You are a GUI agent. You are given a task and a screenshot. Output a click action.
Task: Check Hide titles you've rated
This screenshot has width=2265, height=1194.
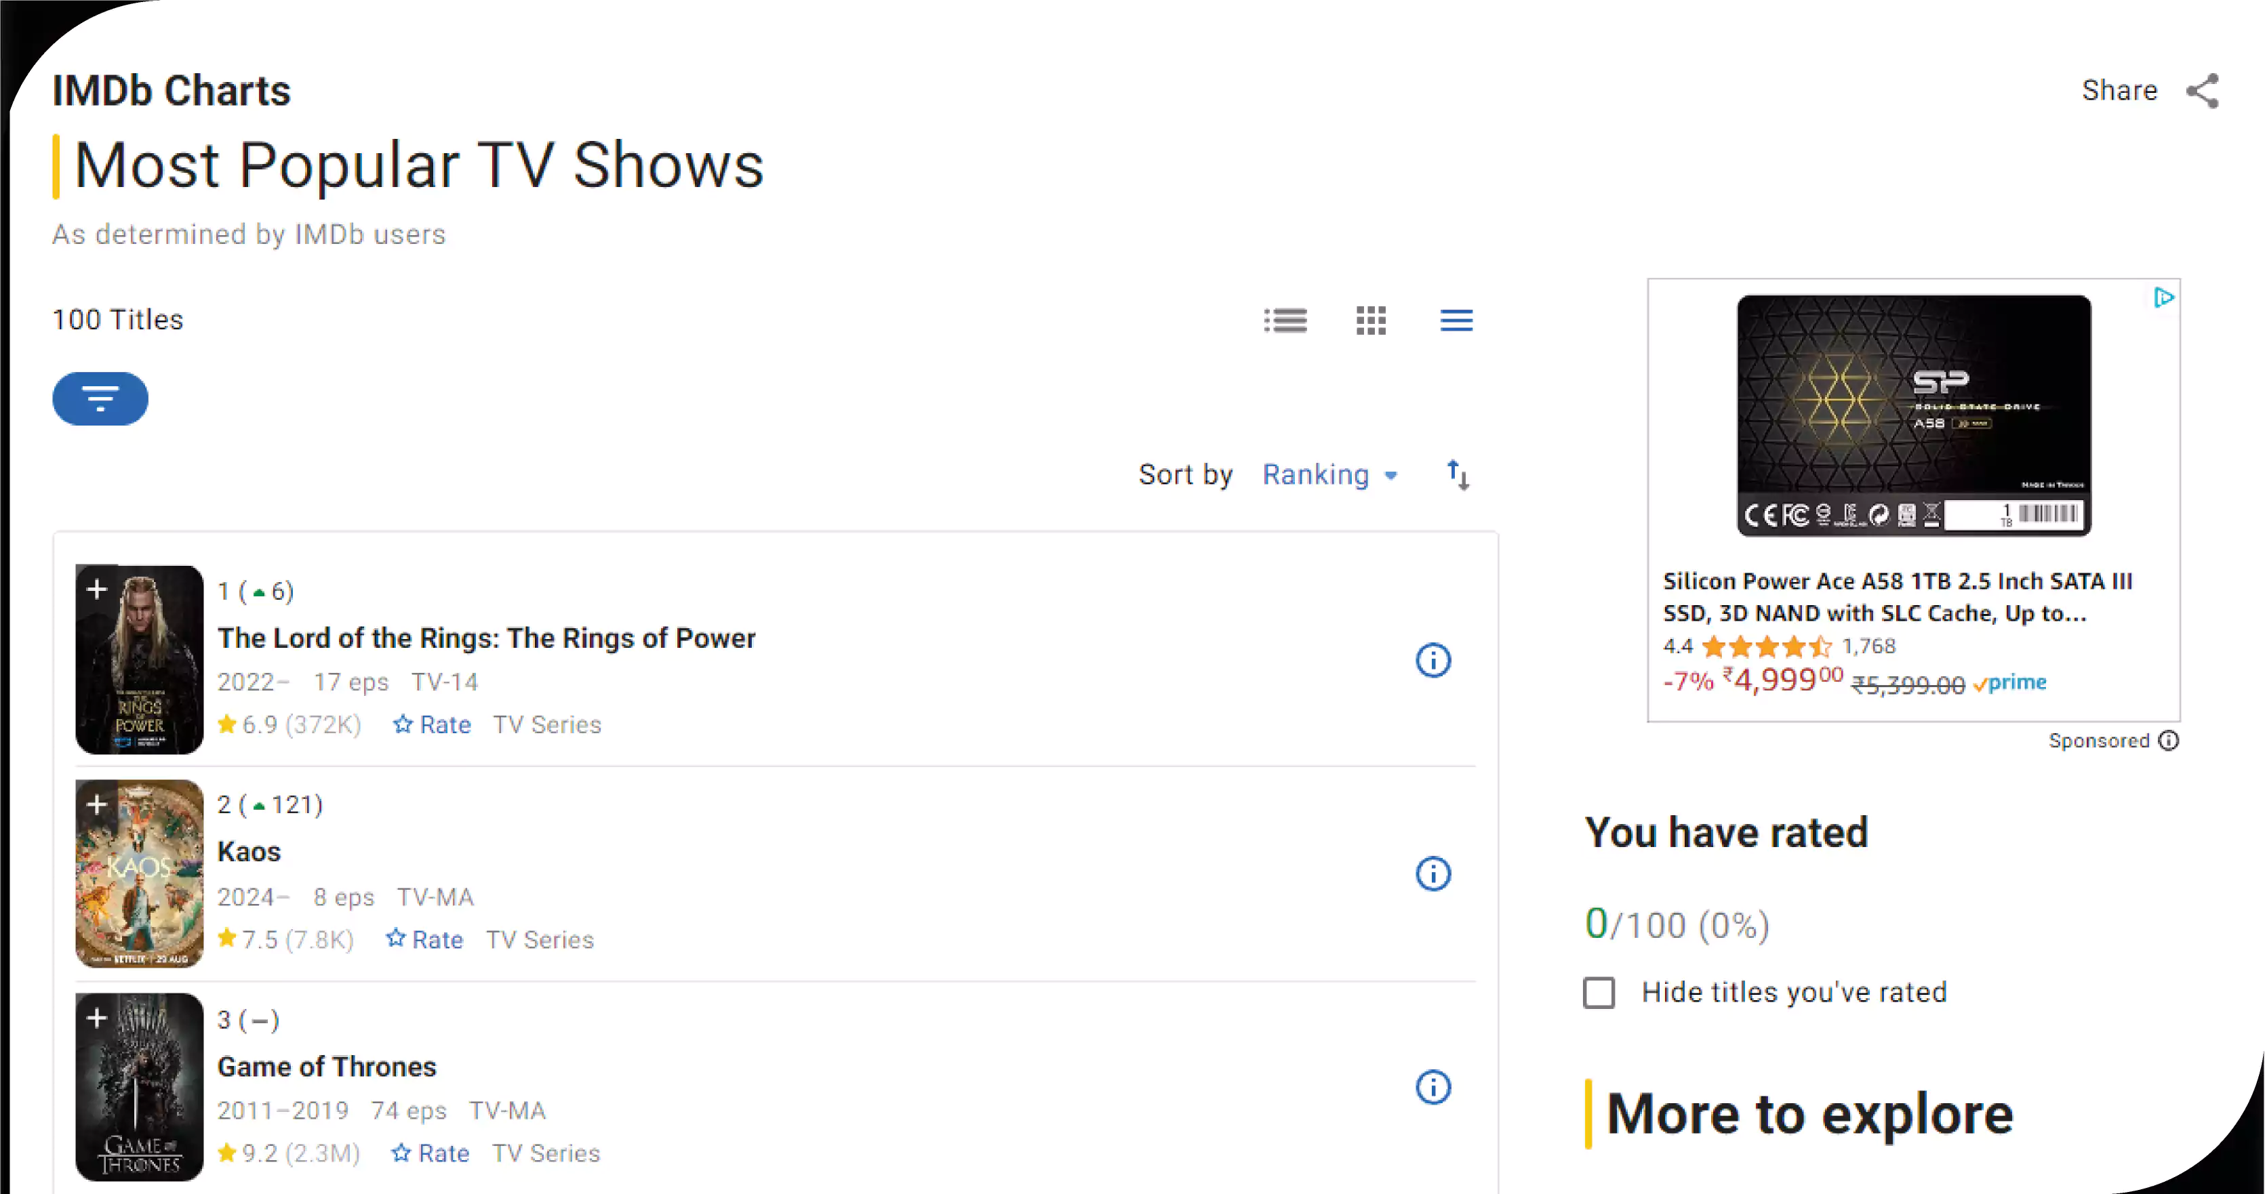(x=1599, y=993)
